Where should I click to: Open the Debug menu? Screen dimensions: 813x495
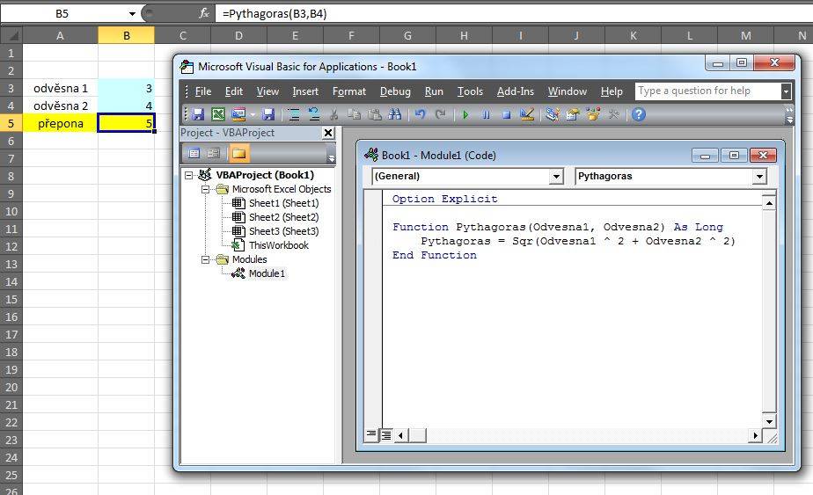coord(395,91)
